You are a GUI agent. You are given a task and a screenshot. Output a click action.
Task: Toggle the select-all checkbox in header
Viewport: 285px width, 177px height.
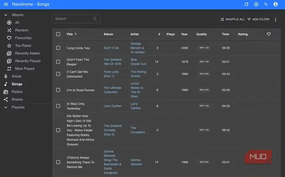pyautogui.click(x=58, y=34)
